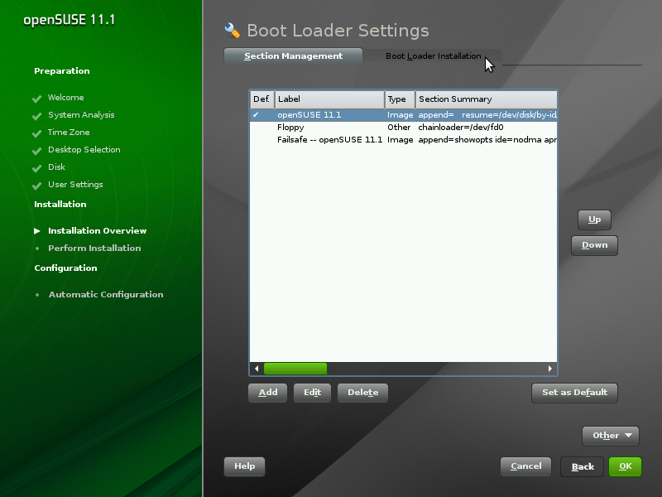Image resolution: width=662 pixels, height=497 pixels.
Task: Confirm settings with the OK button
Action: pos(626,466)
